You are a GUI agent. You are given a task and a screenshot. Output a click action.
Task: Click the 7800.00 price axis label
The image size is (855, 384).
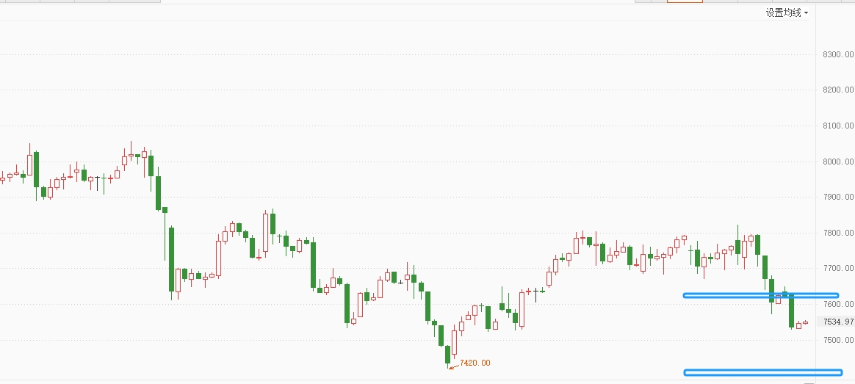tap(838, 233)
